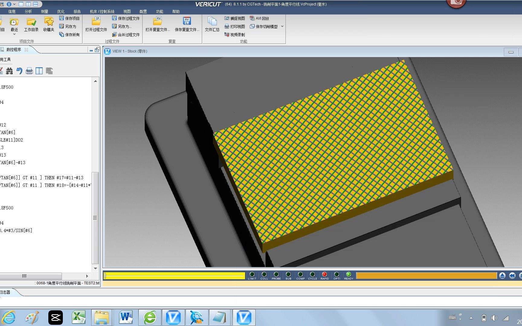The image size is (522, 326).
Task: Click the yellow animation speed slider
Action: click(174, 275)
